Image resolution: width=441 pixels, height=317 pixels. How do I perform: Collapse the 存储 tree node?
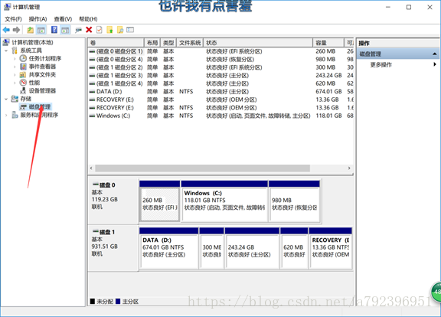6,99
